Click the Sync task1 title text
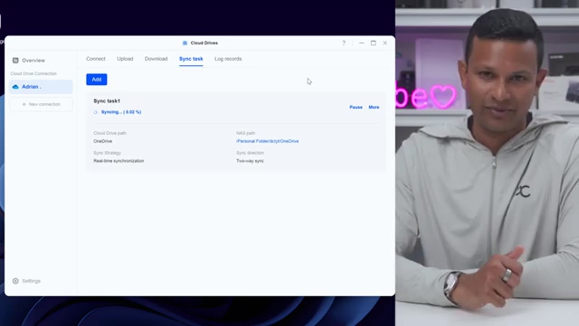579x326 pixels. [x=106, y=101]
